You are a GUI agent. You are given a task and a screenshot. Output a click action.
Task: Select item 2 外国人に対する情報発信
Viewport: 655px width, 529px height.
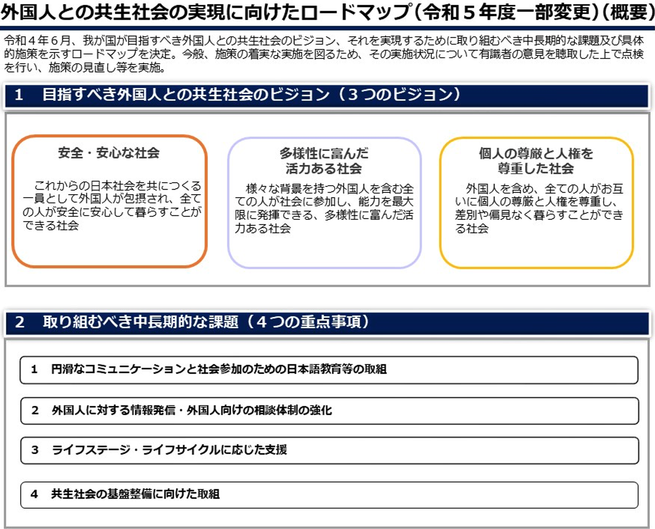coord(329,411)
